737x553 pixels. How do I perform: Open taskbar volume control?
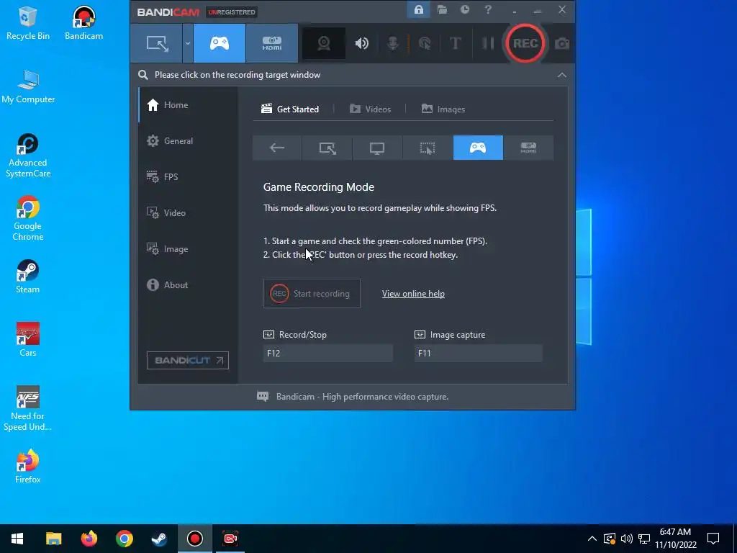(627, 539)
